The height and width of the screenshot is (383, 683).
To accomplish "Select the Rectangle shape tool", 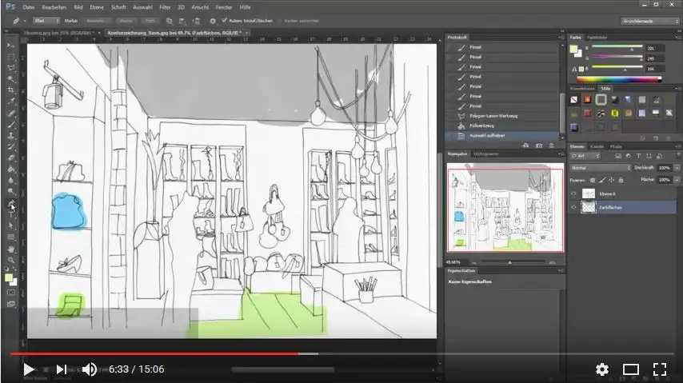I will click(x=11, y=237).
